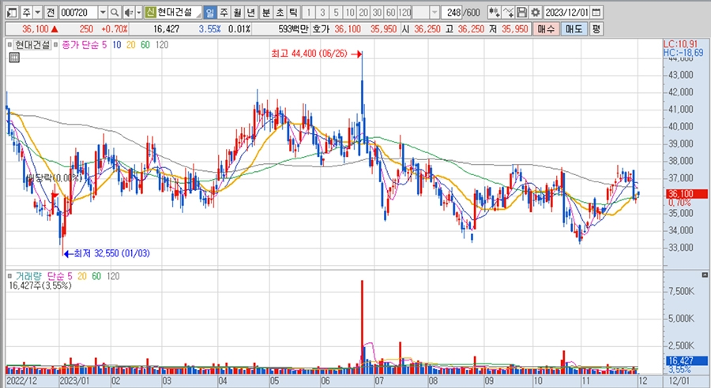
Task: Click the 호가 label in the quote bar
Action: point(321,29)
